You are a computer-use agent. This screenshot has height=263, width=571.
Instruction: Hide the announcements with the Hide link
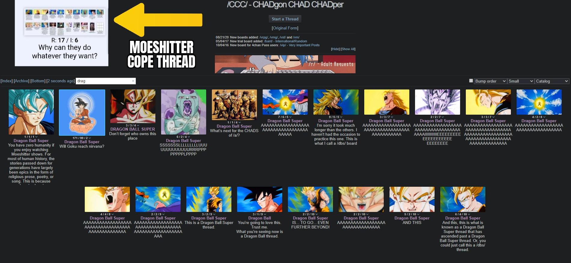pyautogui.click(x=335, y=49)
